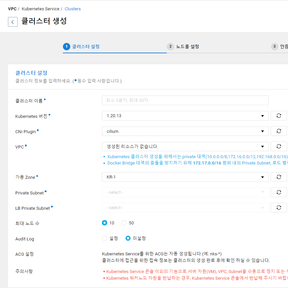The width and height of the screenshot is (288, 288).
Task: Refresh the Kubernetes 버전 list
Action: click(279, 116)
